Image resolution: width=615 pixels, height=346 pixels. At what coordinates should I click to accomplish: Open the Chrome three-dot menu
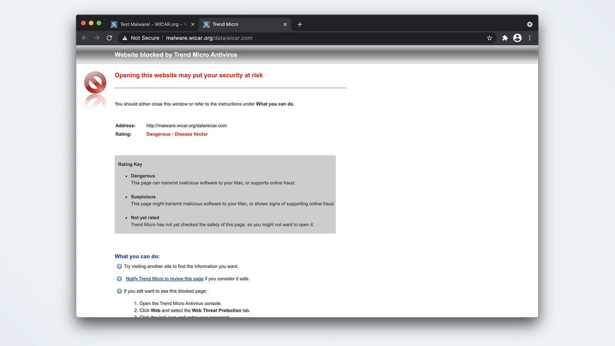tap(529, 37)
